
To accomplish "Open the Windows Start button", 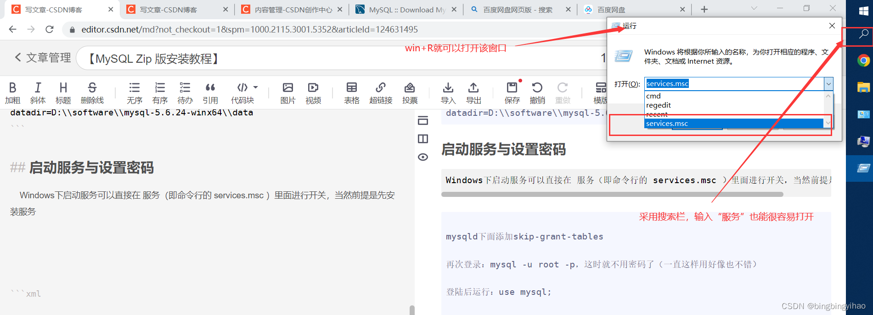I will click(x=863, y=10).
